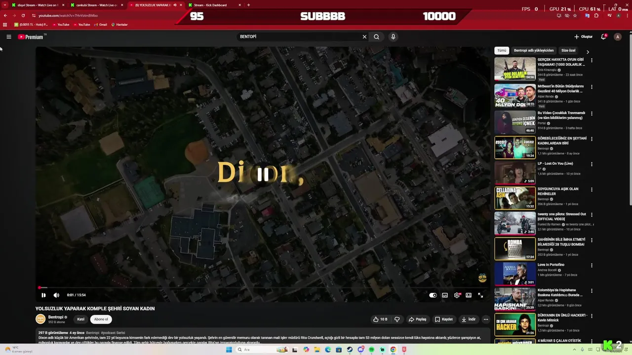Toggle subtitles with the captions button
The width and height of the screenshot is (632, 355).
pyautogui.click(x=445, y=295)
